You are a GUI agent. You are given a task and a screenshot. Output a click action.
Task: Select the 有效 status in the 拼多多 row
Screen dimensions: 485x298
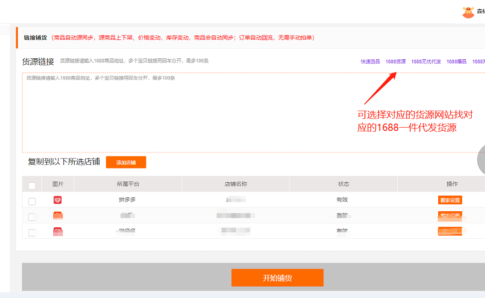[x=342, y=200]
